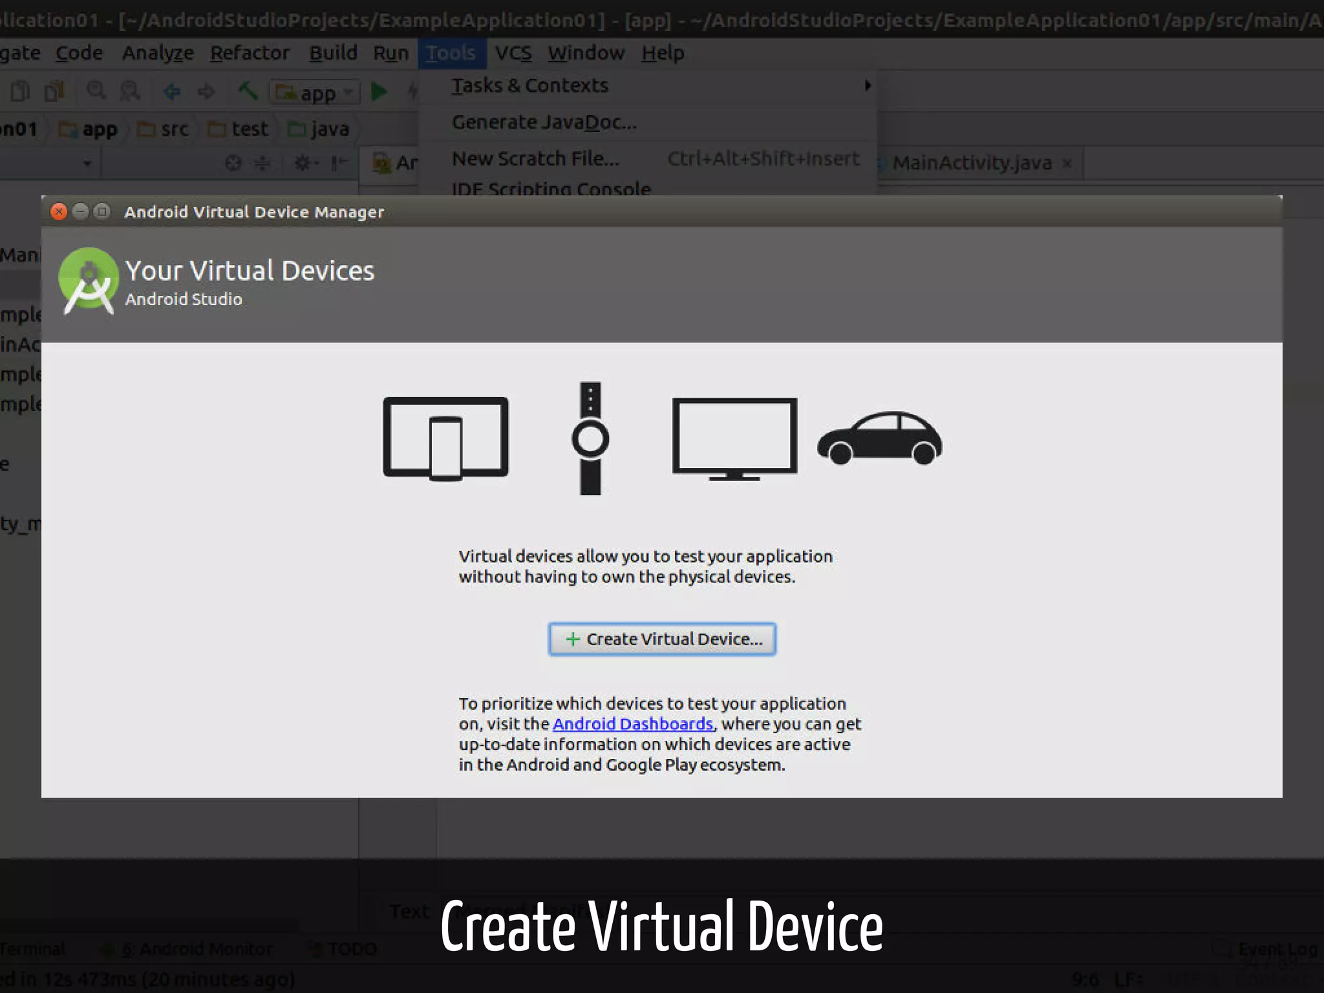Open the Build menu
Image resolution: width=1324 pixels, height=993 pixels.
coord(333,53)
